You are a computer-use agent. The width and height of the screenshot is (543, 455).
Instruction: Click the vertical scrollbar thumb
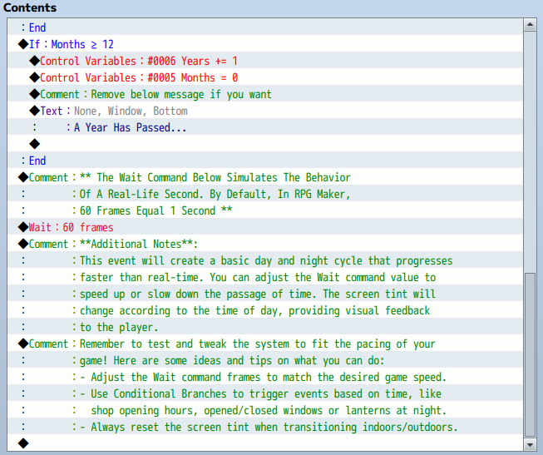pyautogui.click(x=530, y=355)
